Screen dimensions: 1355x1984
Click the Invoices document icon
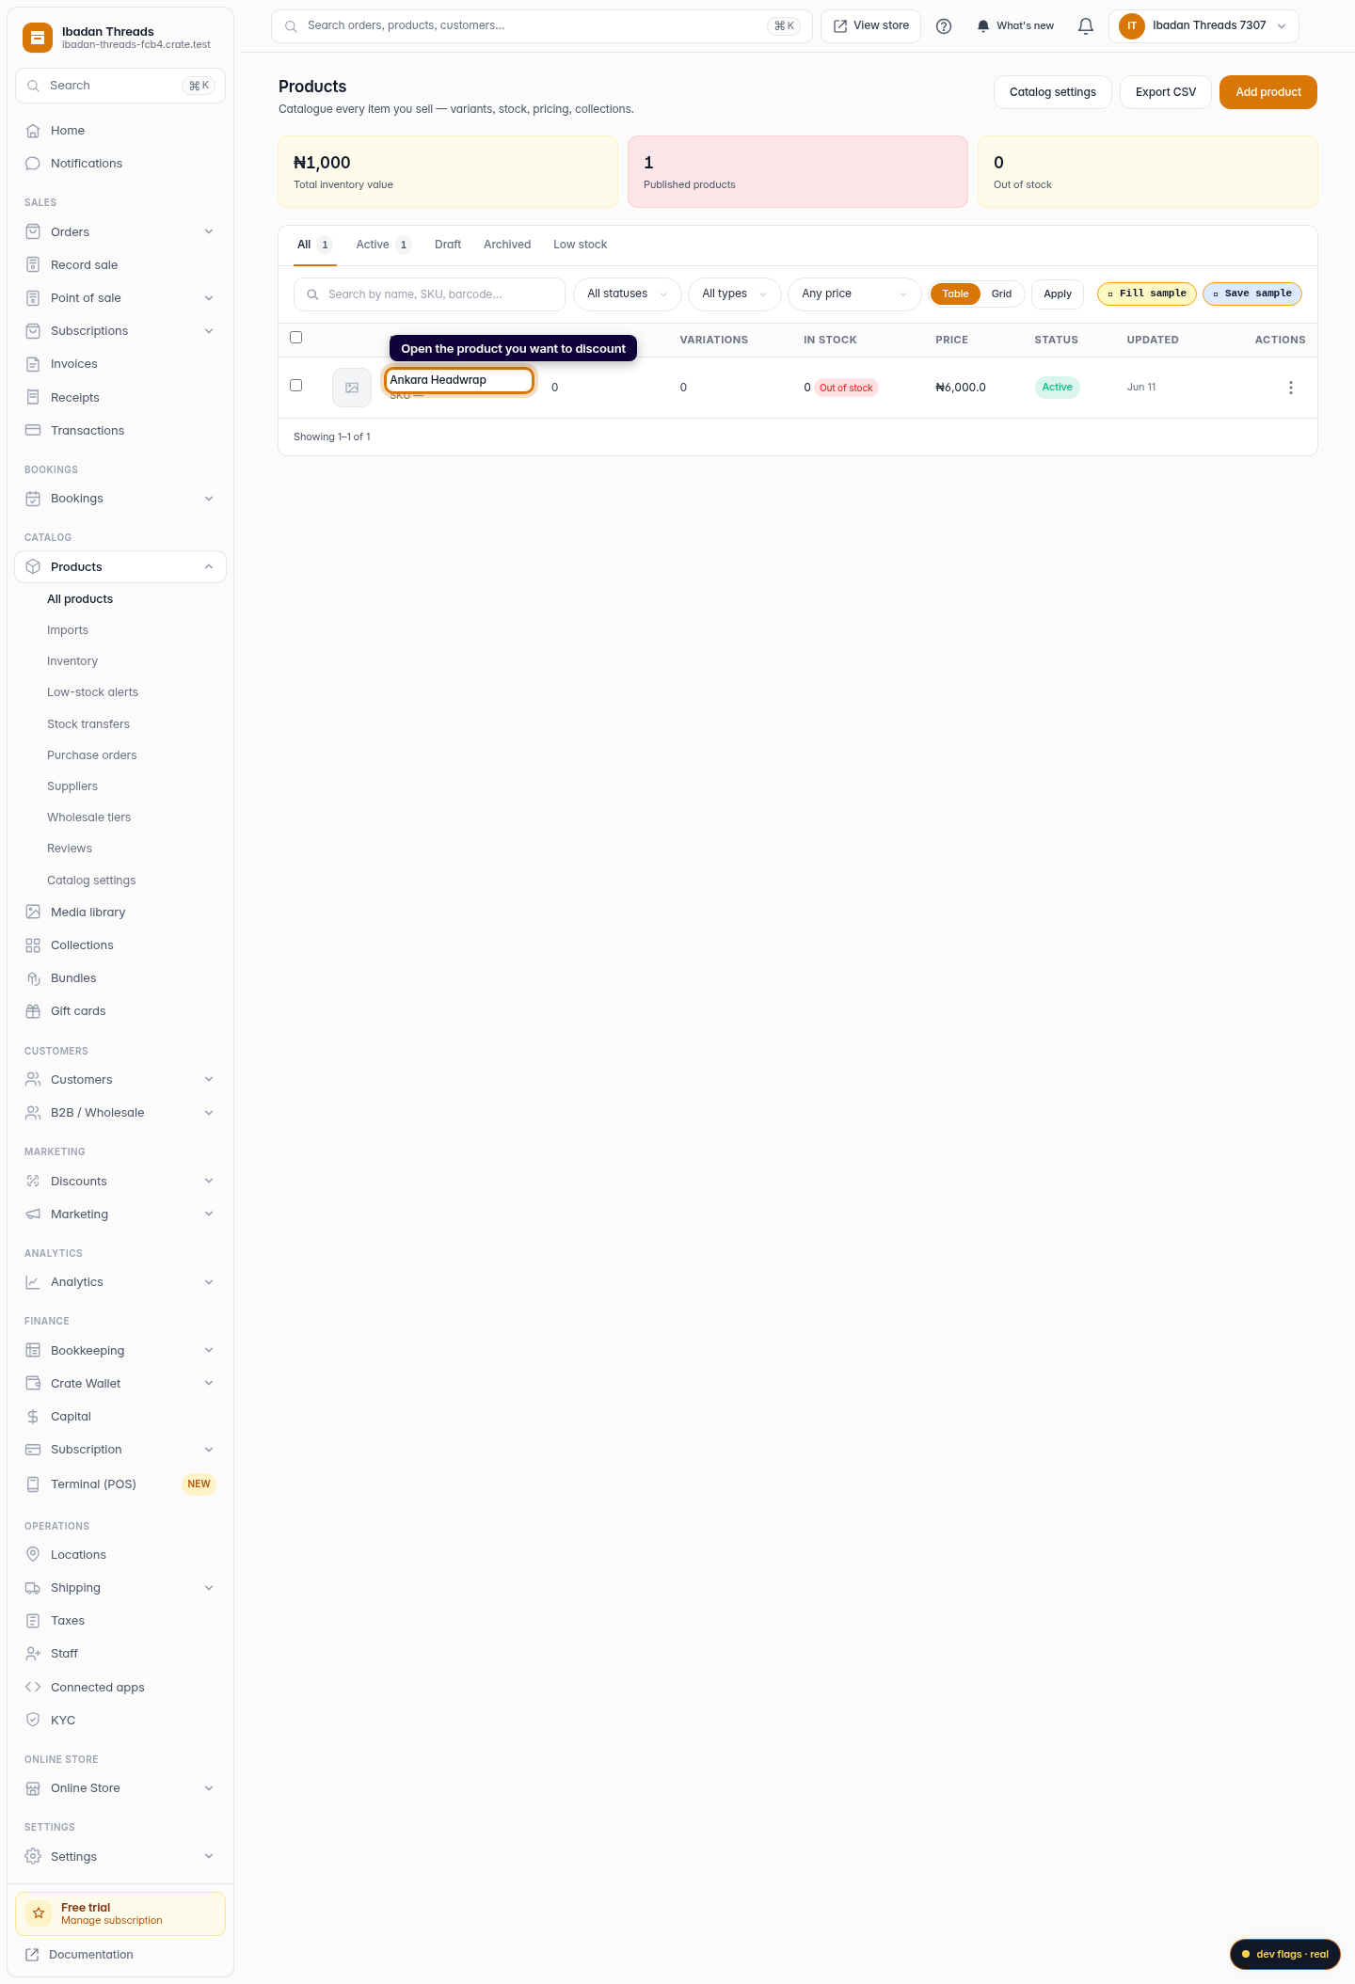point(33,364)
